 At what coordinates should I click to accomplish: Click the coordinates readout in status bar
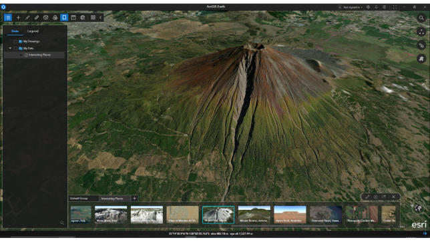[210, 234]
